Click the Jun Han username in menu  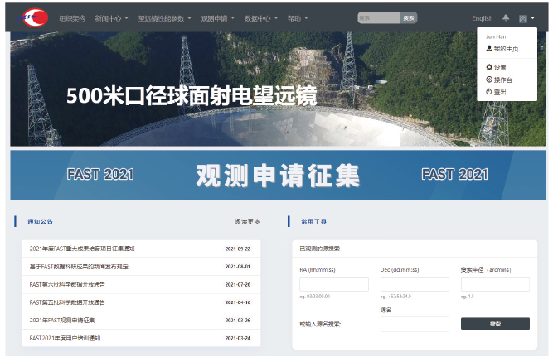tap(496, 36)
